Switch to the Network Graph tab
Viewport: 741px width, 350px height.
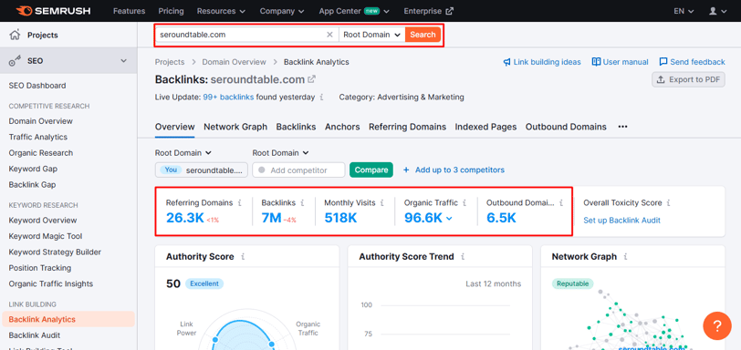(235, 127)
